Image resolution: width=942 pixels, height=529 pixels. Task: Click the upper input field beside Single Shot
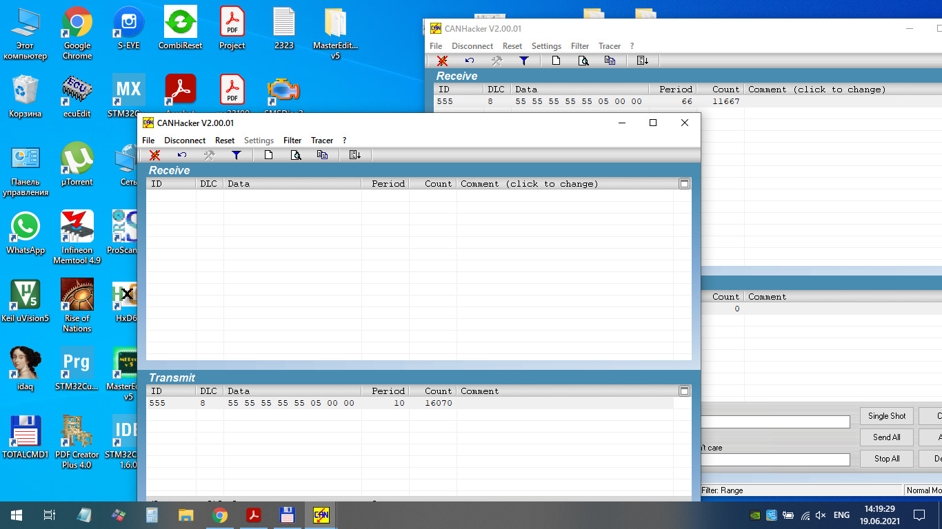[775, 422]
